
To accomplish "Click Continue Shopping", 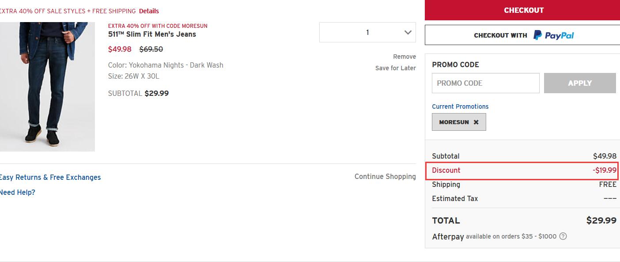I will 385,177.
